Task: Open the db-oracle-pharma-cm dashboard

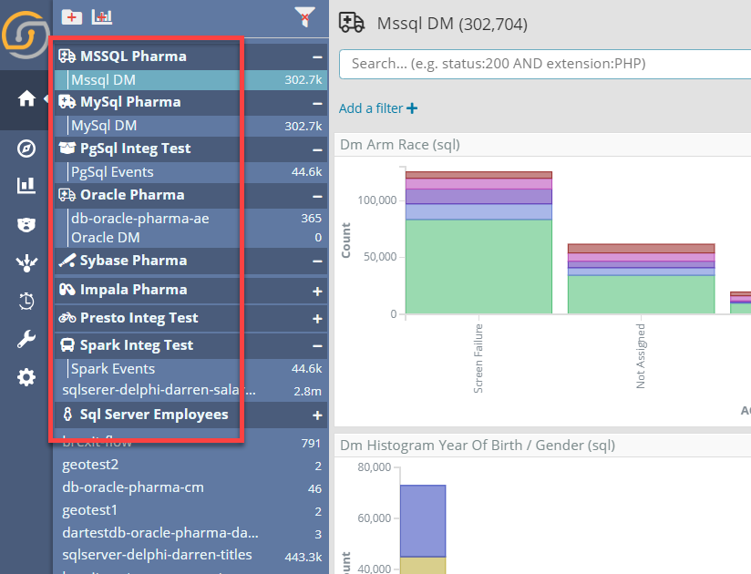Action: pos(190,487)
